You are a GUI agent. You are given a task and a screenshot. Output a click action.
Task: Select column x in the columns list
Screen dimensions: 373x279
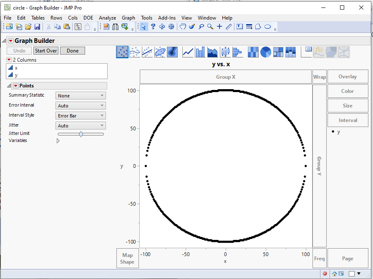coord(16,68)
